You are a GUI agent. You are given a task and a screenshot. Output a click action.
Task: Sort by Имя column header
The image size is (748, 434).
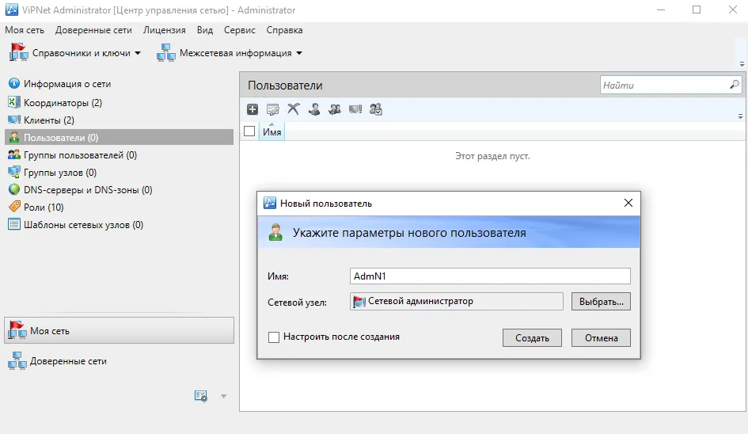click(x=272, y=131)
